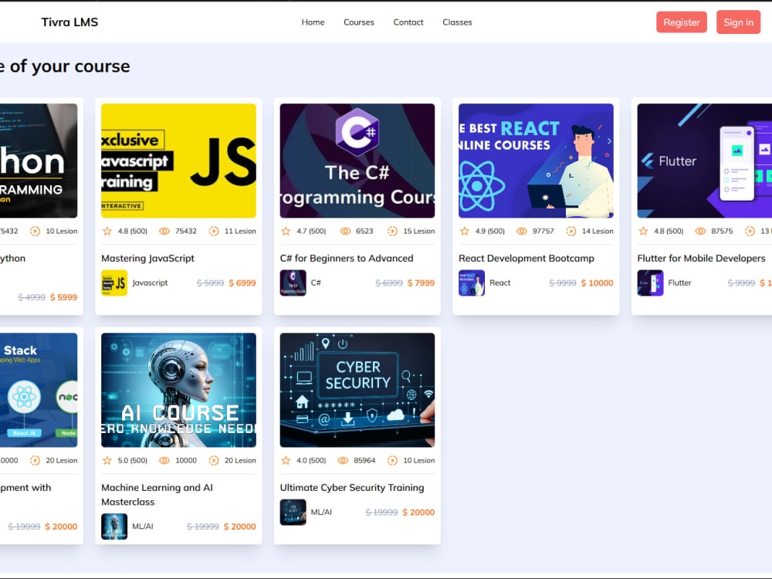Click the Register button
This screenshot has height=579, width=772.
(682, 22)
